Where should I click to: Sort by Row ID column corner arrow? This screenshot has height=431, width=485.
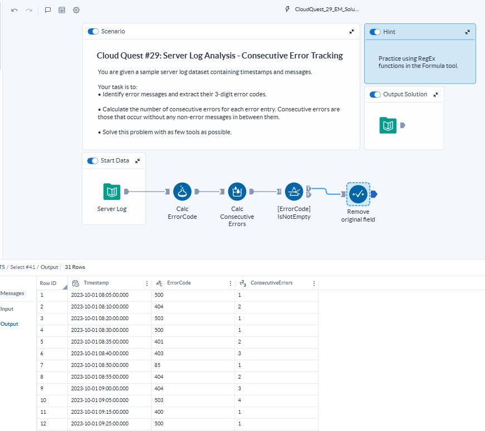(65, 287)
